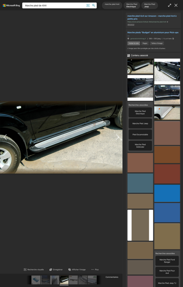Open the Amazon 'marche pied 4x4' ad link
Viewport: 183px width, 287px height.
[x=152, y=17]
